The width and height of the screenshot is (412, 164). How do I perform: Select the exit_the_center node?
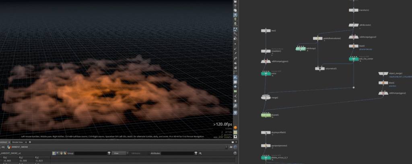coord(353,59)
